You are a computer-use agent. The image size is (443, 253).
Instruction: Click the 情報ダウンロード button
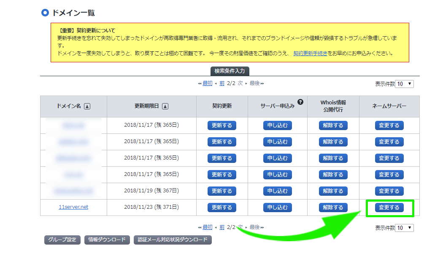point(107,240)
